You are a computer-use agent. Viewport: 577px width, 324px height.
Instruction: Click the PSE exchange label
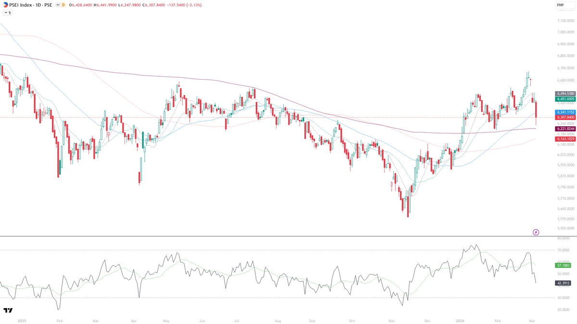coord(48,5)
